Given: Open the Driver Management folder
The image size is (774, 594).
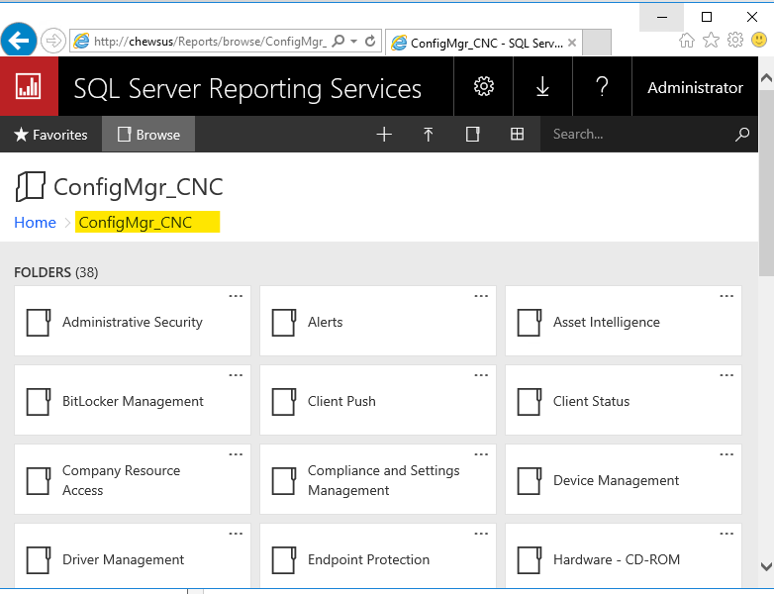Looking at the screenshot, I should click(133, 556).
